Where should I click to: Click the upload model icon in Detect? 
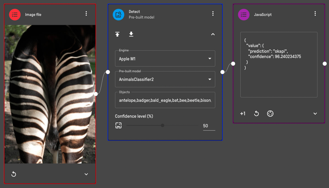(x=117, y=34)
